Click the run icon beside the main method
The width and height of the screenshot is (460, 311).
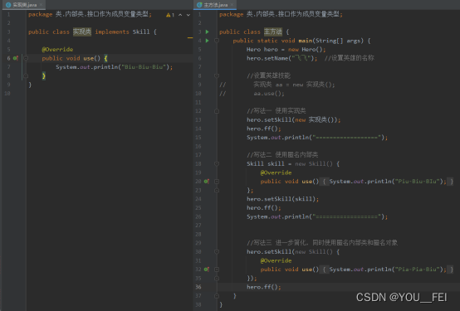207,41
